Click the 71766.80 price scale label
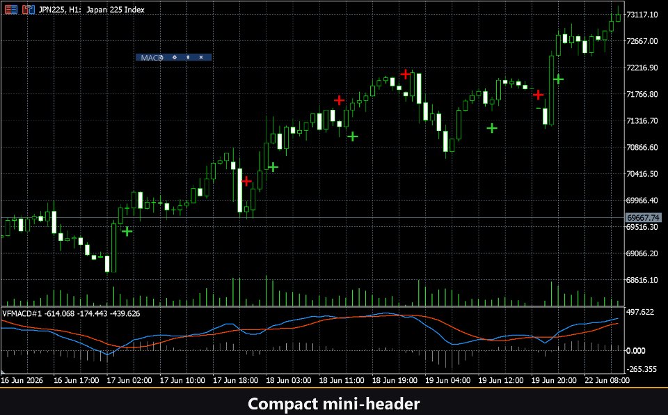 pos(642,94)
